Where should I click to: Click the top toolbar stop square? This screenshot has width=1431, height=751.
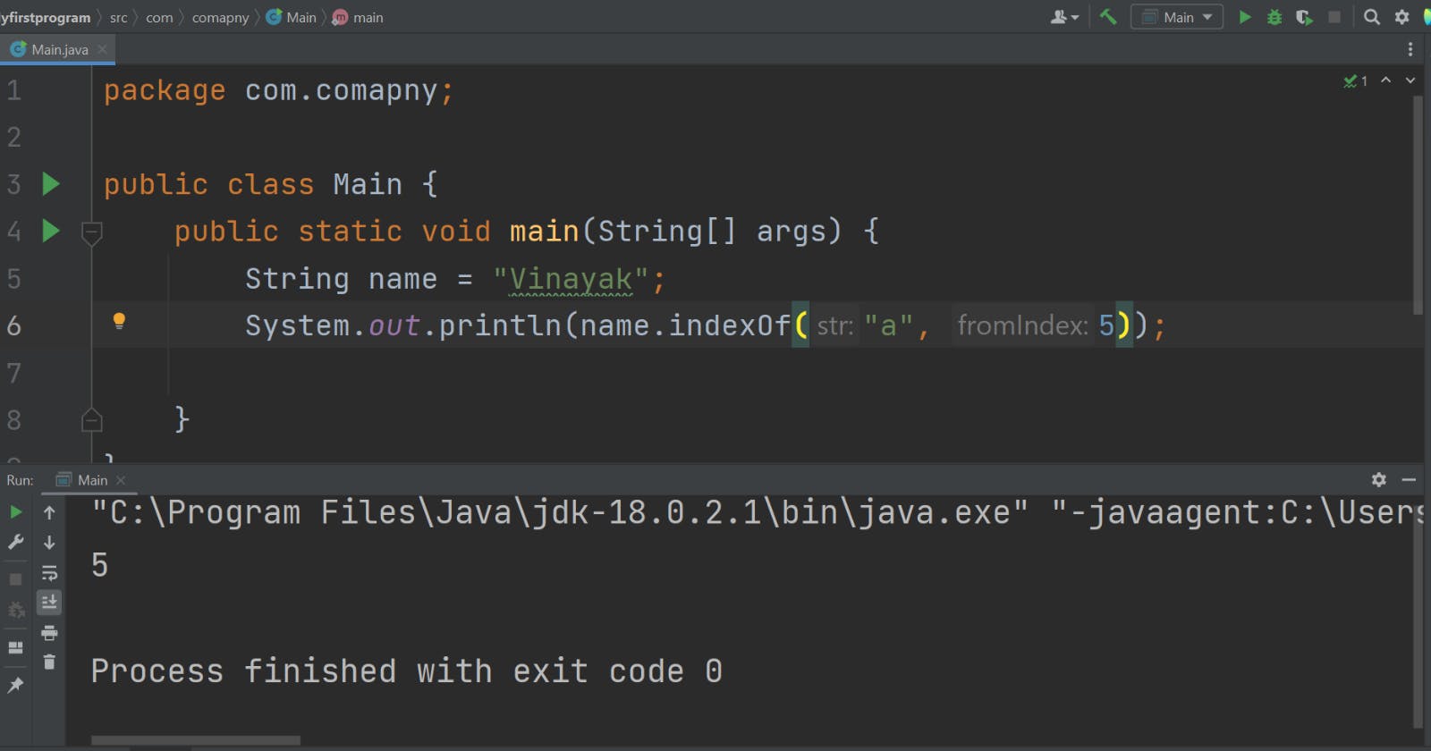click(1334, 17)
